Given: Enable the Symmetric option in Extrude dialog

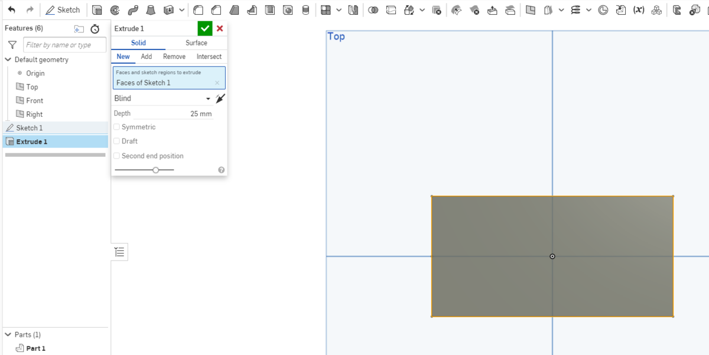Looking at the screenshot, I should [x=116, y=127].
